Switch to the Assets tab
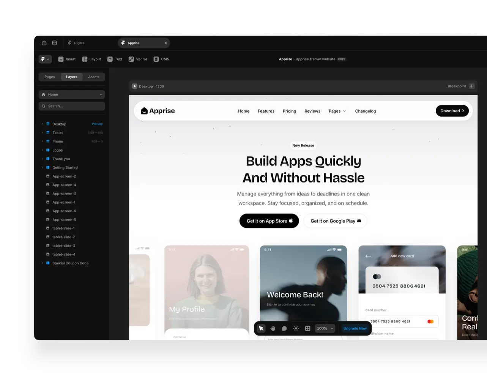This screenshot has height=379, width=487. pyautogui.click(x=94, y=77)
